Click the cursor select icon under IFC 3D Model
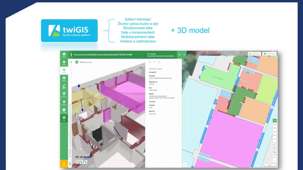The height and width of the screenshot is (170, 303). [x=85, y=162]
